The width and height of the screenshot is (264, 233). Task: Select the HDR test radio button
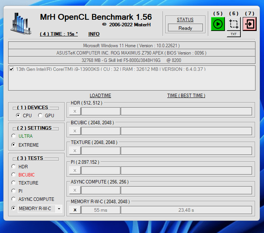(x=14, y=166)
